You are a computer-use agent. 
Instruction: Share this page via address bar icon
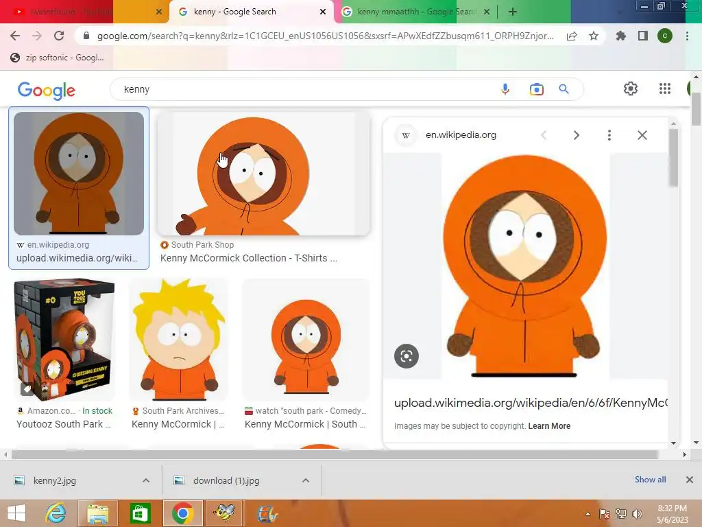click(572, 36)
